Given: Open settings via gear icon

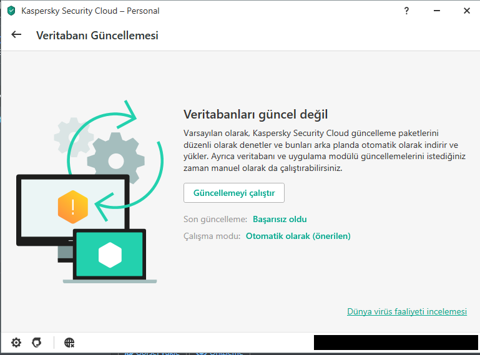Looking at the screenshot, I should point(16,343).
